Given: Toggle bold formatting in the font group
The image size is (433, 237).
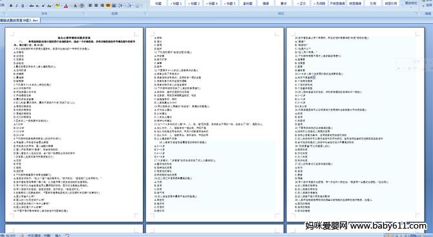Looking at the screenshot, I should 11,6.
